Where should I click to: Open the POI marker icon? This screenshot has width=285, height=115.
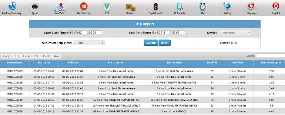107,7
